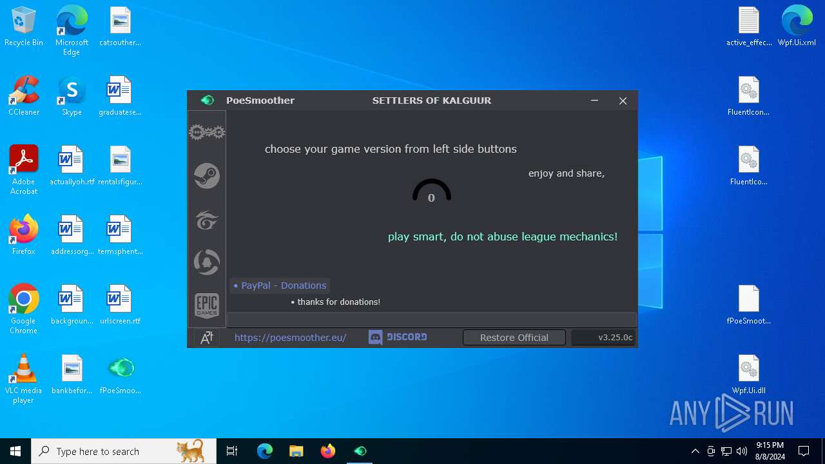Open the volume control in tray

(742, 451)
